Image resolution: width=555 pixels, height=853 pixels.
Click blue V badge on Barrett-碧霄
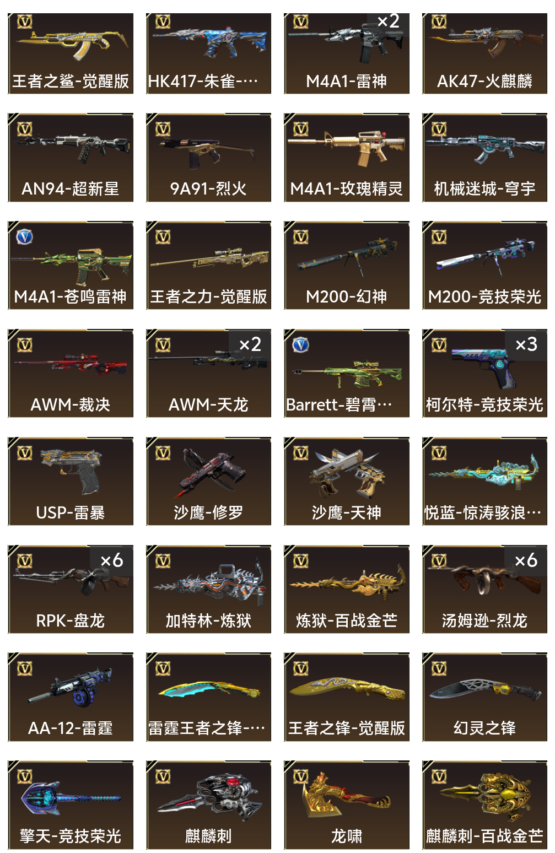click(x=300, y=345)
